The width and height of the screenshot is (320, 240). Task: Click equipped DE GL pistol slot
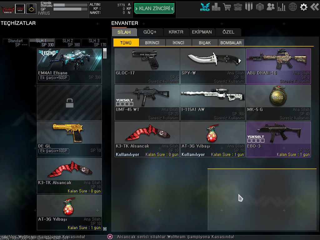(x=69, y=139)
